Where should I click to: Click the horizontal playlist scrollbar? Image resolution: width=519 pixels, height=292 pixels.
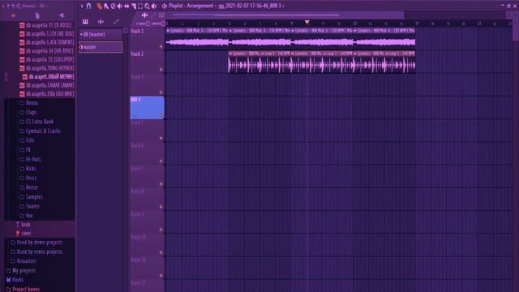[286, 15]
